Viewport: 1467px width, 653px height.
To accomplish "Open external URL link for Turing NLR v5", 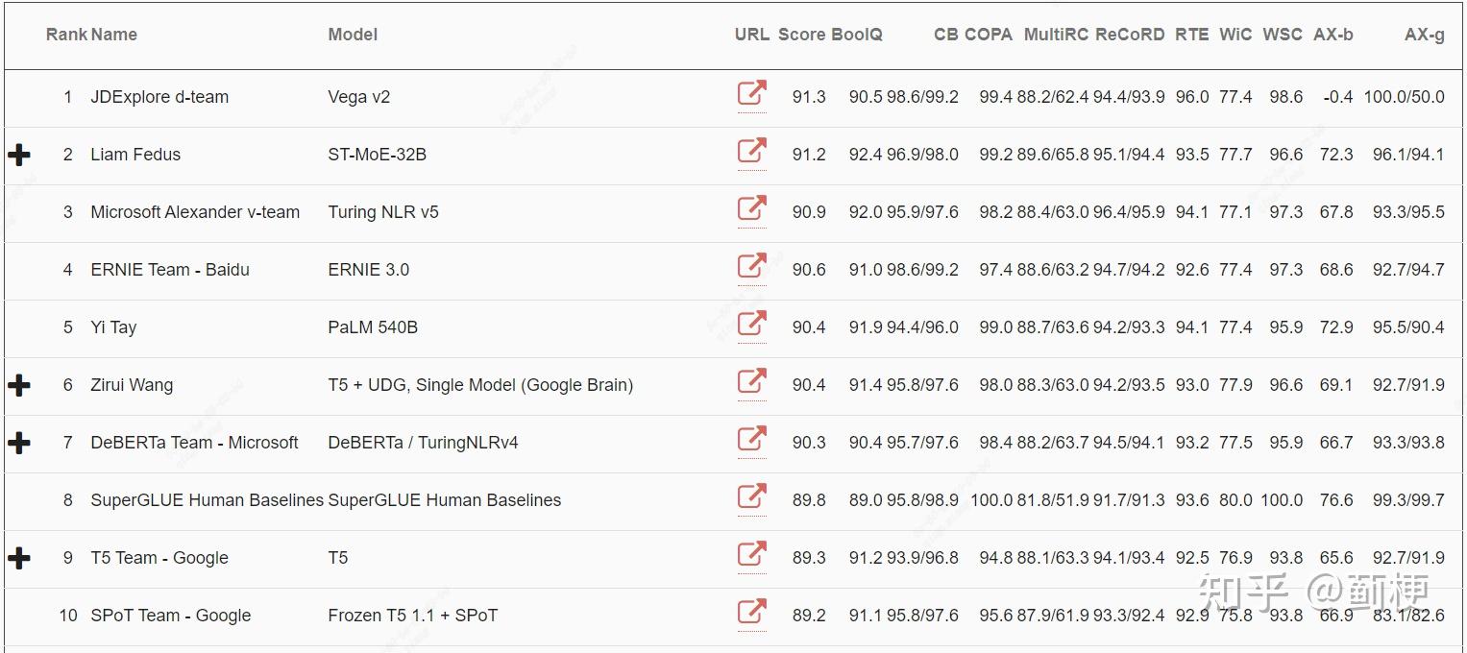I will pyautogui.click(x=751, y=209).
